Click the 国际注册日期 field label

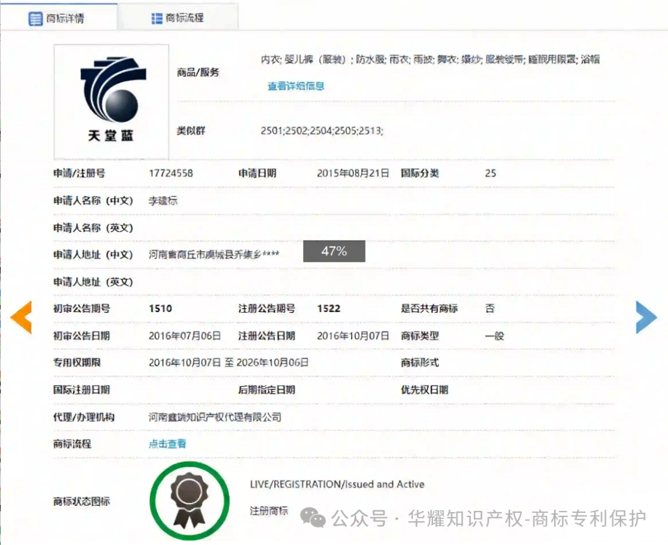pos(82,390)
